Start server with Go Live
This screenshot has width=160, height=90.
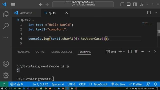pyautogui.click(x=118, y=84)
